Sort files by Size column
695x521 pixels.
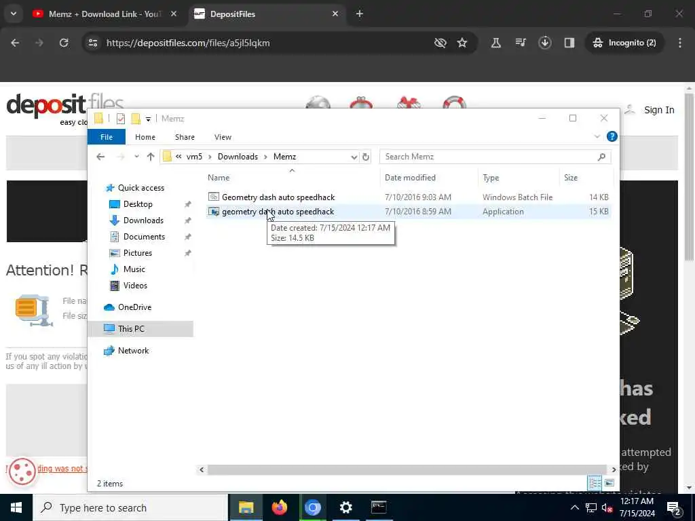pos(570,178)
